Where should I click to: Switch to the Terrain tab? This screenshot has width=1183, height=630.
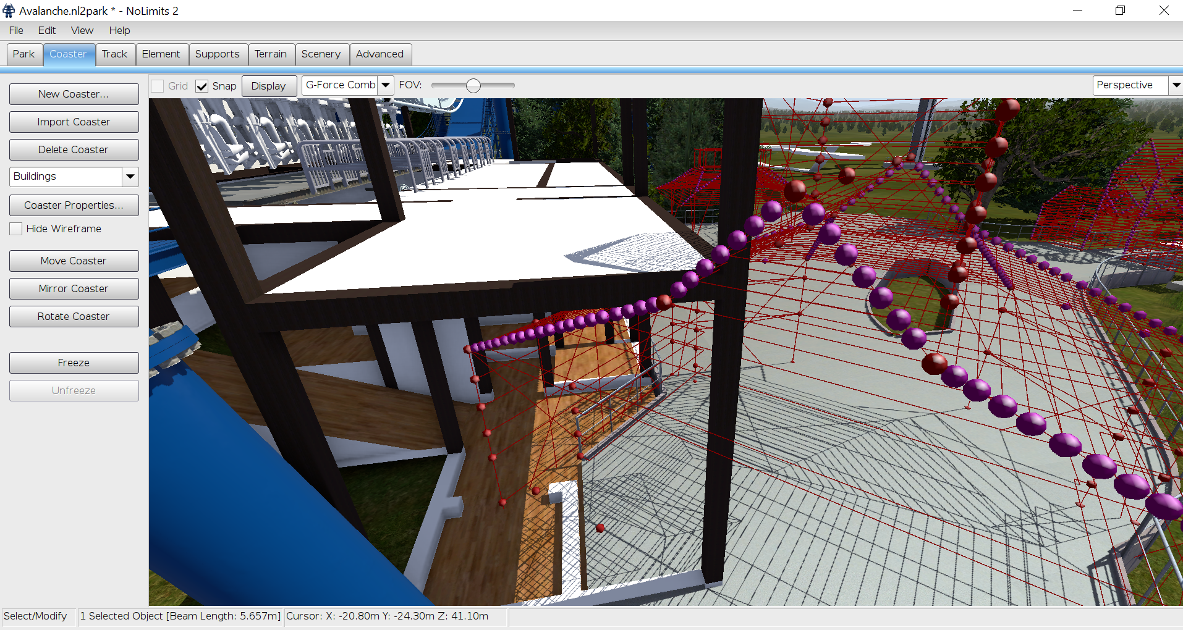click(x=271, y=54)
